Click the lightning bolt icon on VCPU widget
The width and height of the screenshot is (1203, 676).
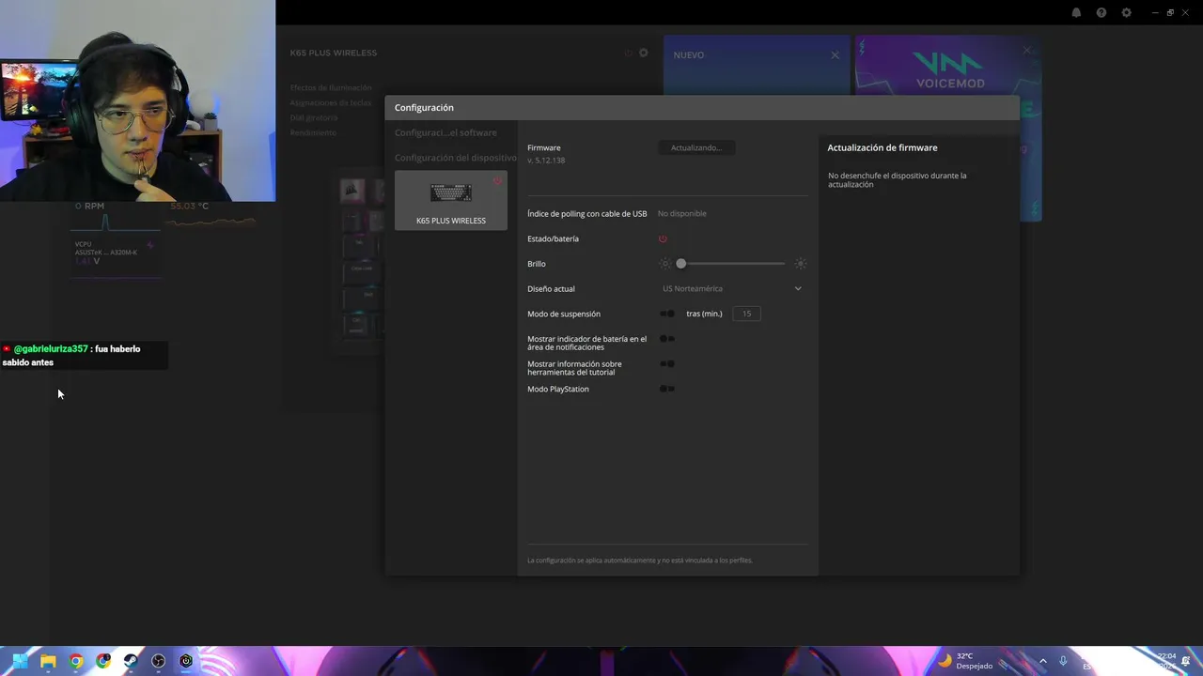tap(150, 246)
